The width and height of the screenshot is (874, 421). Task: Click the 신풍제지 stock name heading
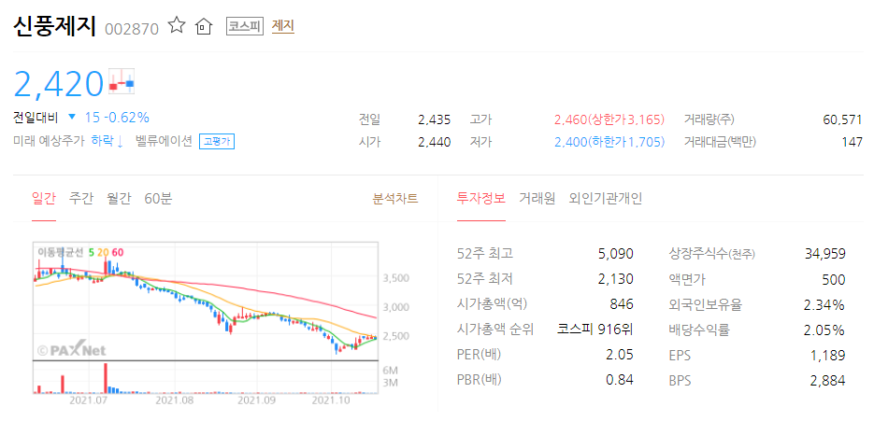pyautogui.click(x=54, y=26)
